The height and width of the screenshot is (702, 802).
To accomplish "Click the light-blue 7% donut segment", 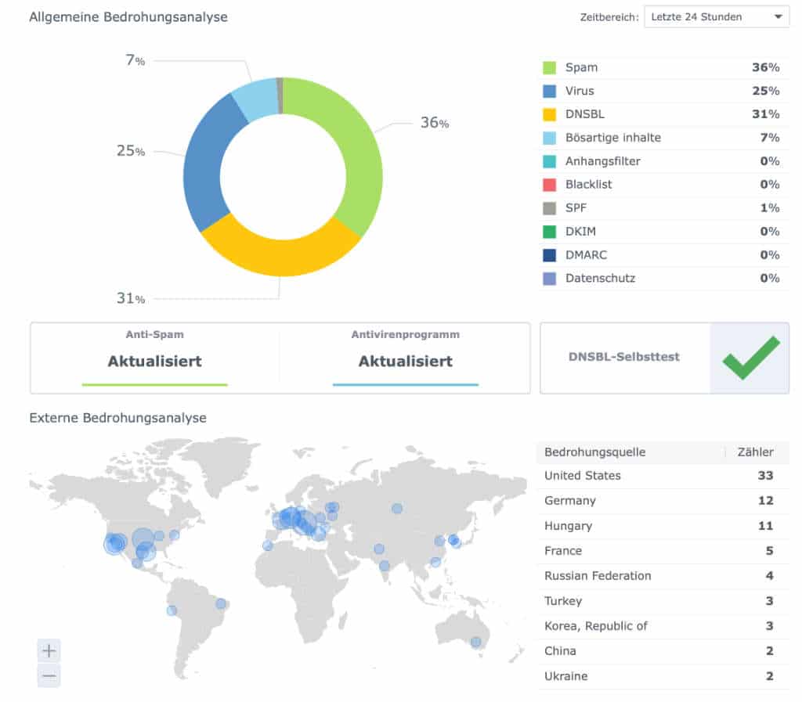I will pyautogui.click(x=257, y=99).
